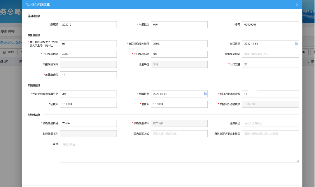This screenshot has width=315, height=187.
Task: Click the 其他信息 section heading
Action: [x=34, y=115]
